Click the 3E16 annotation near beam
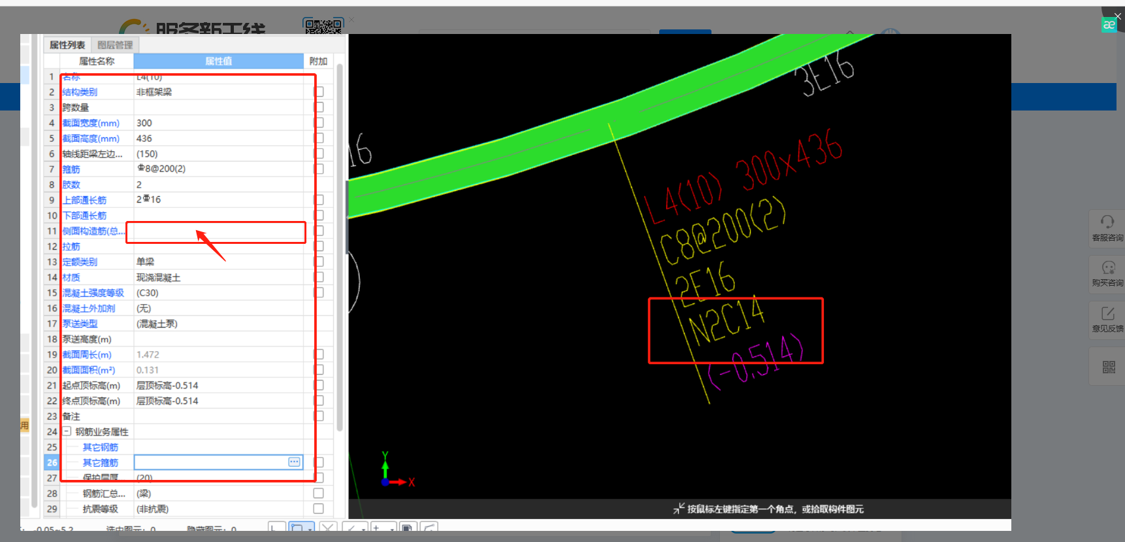The height and width of the screenshot is (542, 1125). 824,74
